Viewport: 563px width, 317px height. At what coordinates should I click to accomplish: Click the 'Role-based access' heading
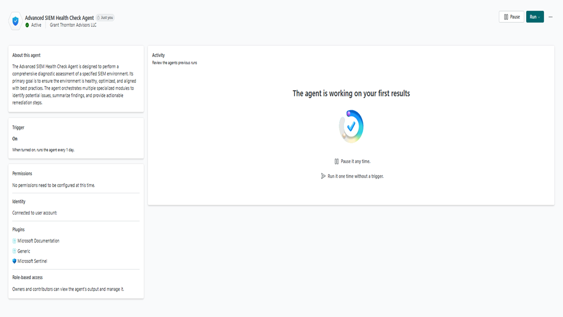[27, 277]
